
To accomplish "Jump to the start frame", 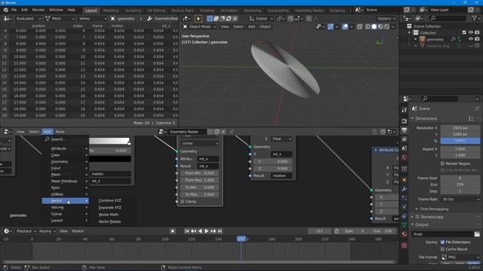I will pos(186,231).
